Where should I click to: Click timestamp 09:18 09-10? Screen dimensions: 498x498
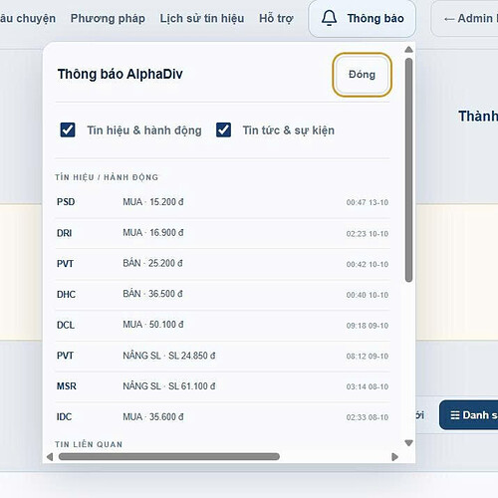[x=368, y=326]
